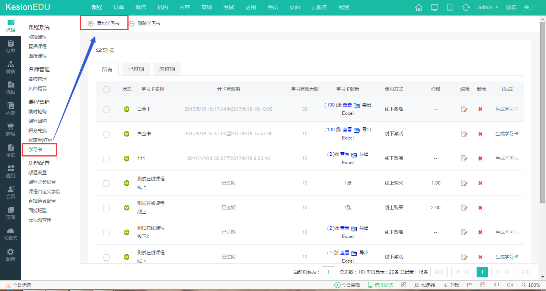Screen dimensions: 546x291
Task: Check the checkbox of the 111 card row
Action: click(x=107, y=158)
